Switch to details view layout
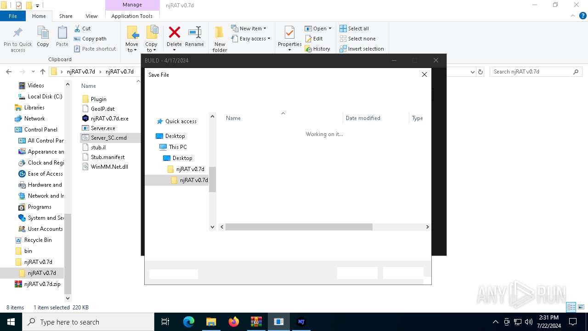 pos(571,307)
